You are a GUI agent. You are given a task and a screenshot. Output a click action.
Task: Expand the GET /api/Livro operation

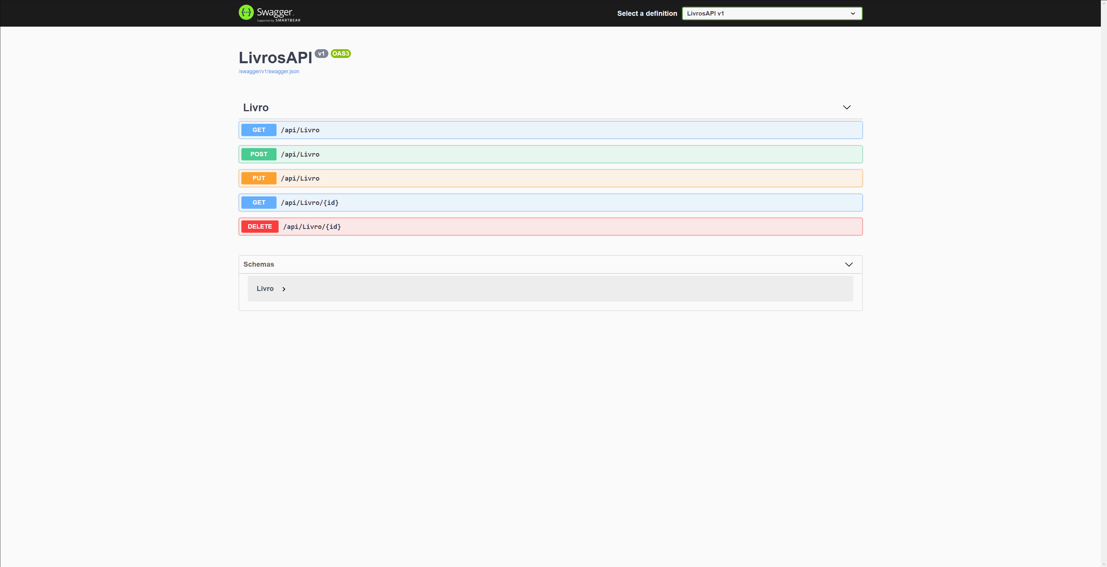tap(550, 130)
